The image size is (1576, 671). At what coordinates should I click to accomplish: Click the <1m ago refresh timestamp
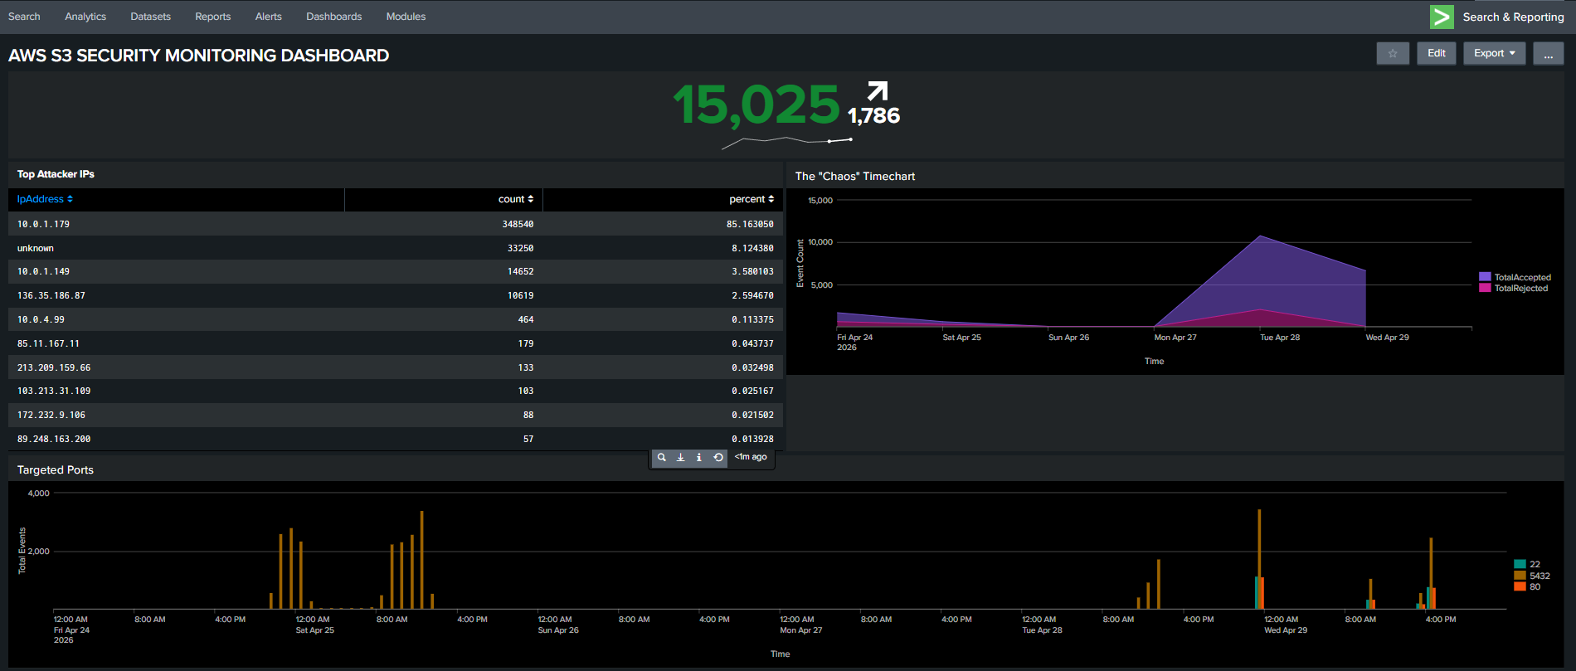[751, 457]
